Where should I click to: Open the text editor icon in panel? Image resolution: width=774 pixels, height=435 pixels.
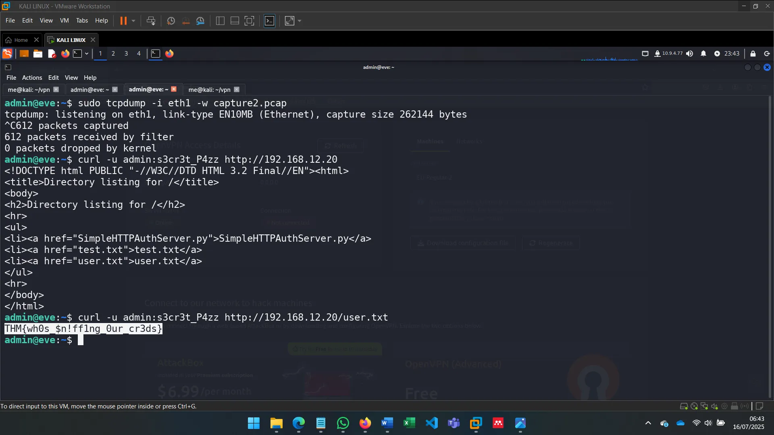point(52,54)
